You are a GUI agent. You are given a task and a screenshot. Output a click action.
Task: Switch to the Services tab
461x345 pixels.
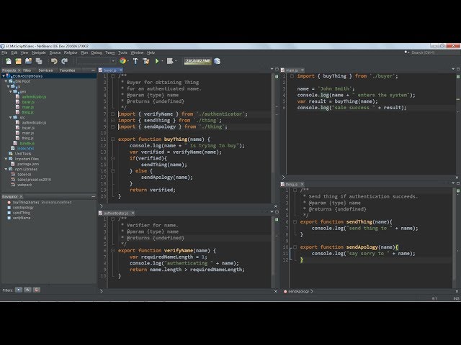click(45, 70)
